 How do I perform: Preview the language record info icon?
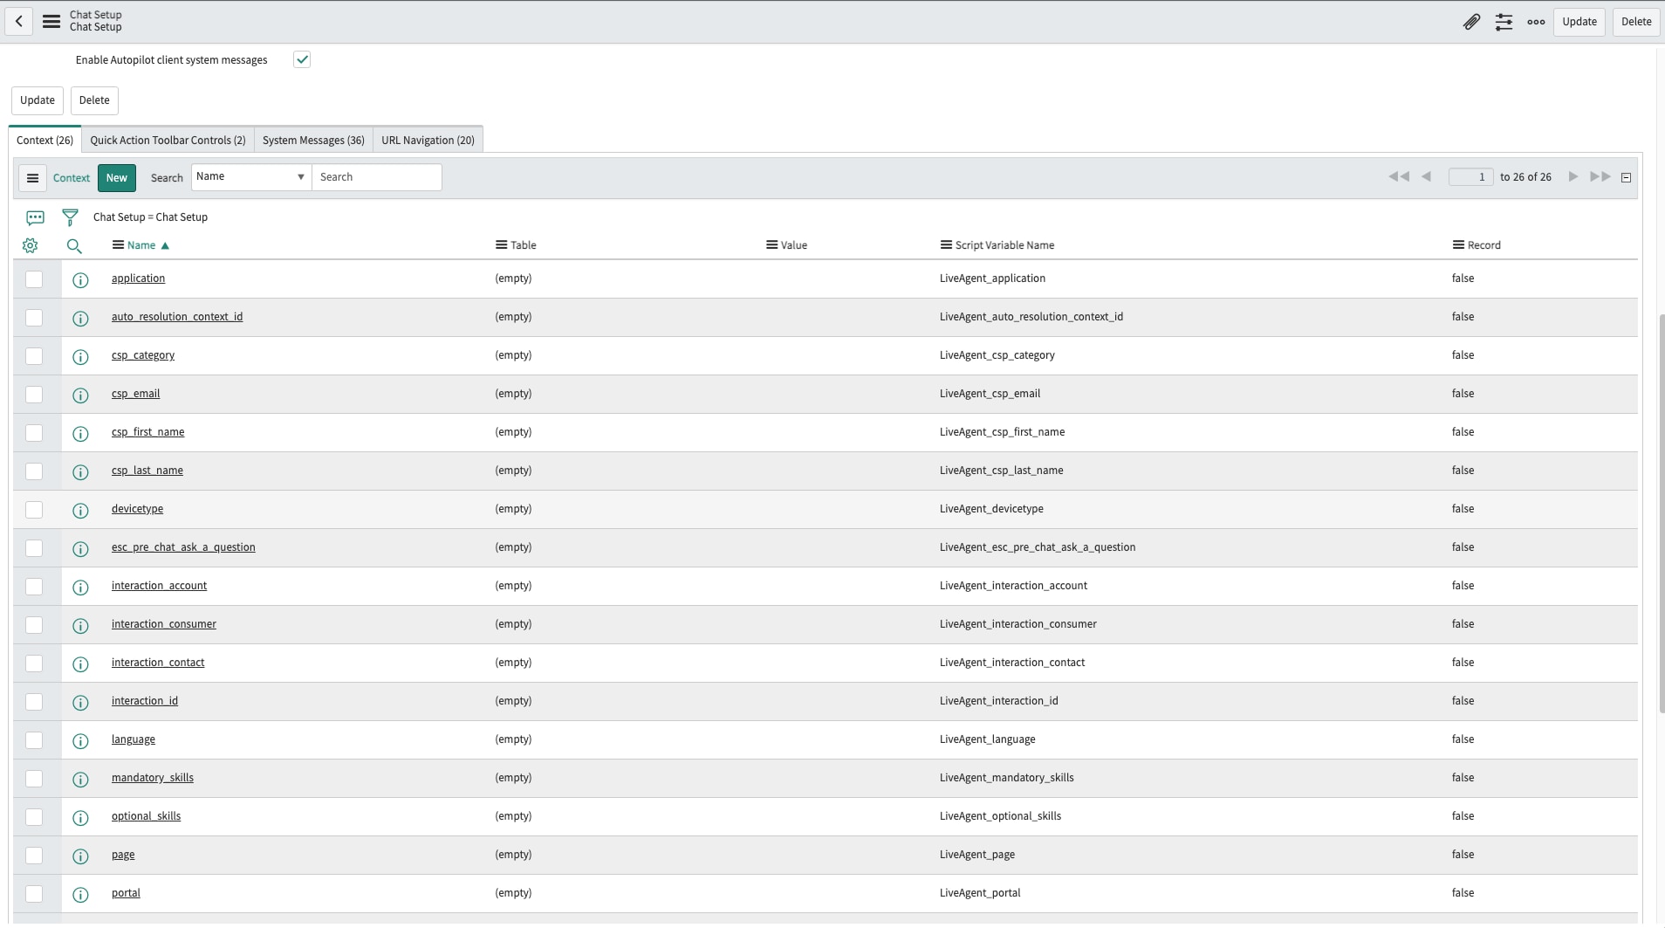point(80,741)
